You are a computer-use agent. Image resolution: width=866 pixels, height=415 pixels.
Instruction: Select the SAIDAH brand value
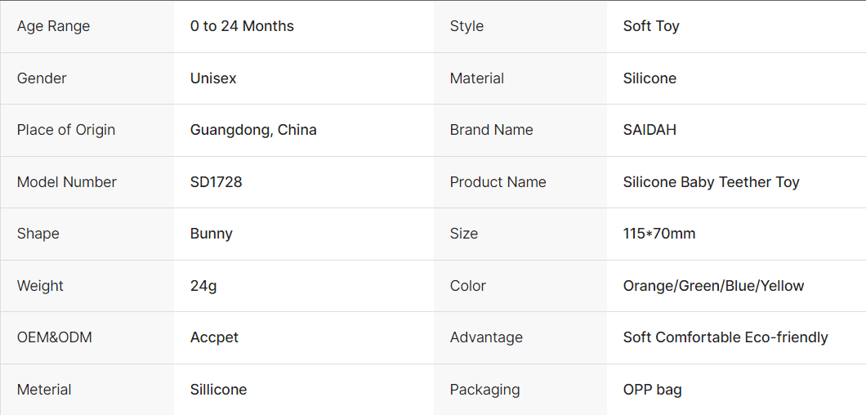click(x=649, y=130)
